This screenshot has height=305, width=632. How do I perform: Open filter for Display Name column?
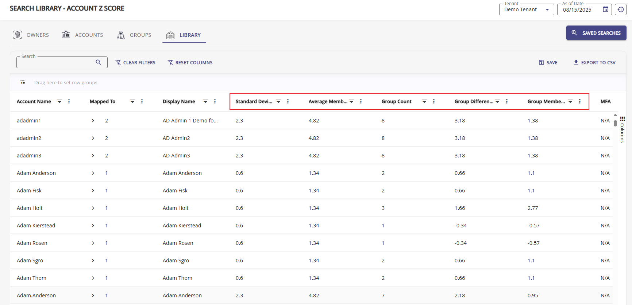205,101
